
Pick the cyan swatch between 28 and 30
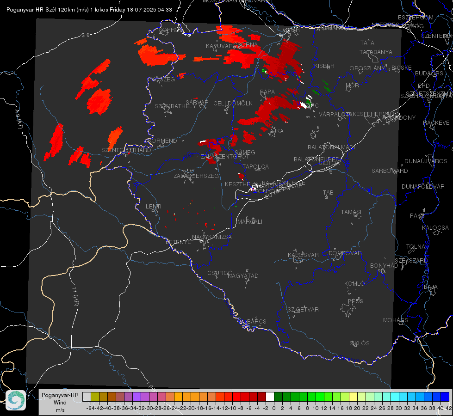tap(395, 397)
